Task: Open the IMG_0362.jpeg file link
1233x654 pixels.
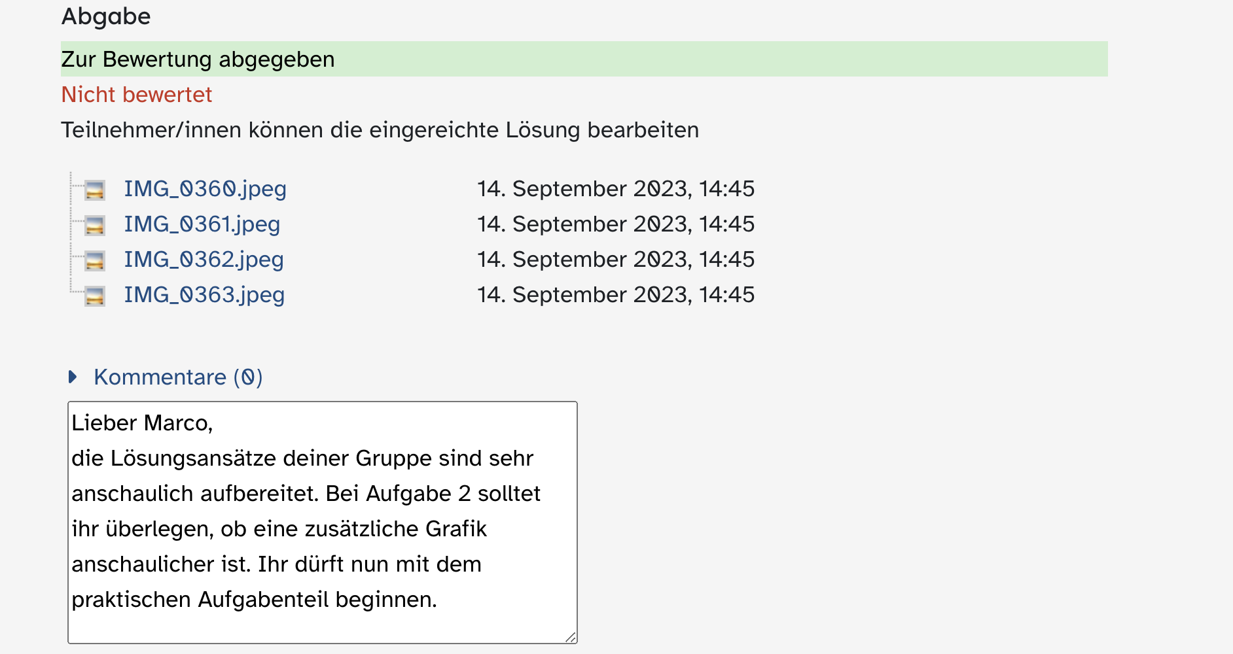Action: click(x=204, y=260)
